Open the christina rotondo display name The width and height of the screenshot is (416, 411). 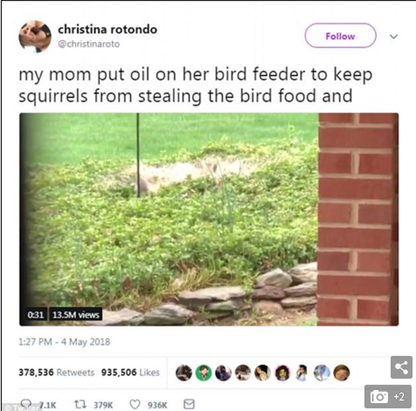pos(108,29)
